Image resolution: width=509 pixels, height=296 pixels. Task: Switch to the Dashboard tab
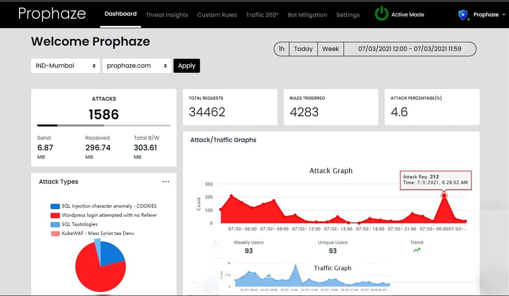tap(120, 14)
